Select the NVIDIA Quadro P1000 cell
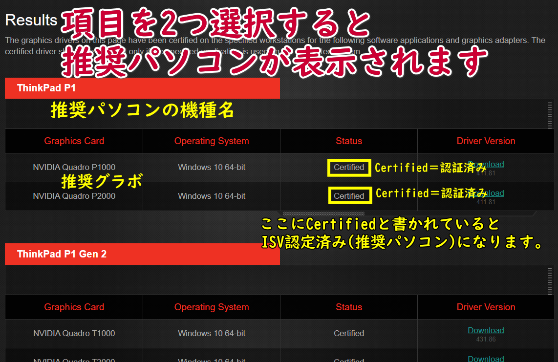 pyautogui.click(x=74, y=167)
